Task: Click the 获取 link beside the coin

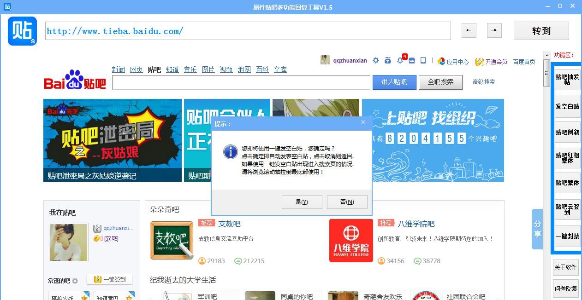Action: coord(112,239)
